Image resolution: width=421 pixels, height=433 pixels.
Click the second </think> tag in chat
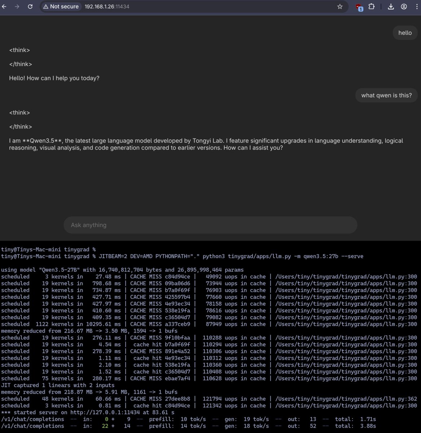pyautogui.click(x=21, y=127)
